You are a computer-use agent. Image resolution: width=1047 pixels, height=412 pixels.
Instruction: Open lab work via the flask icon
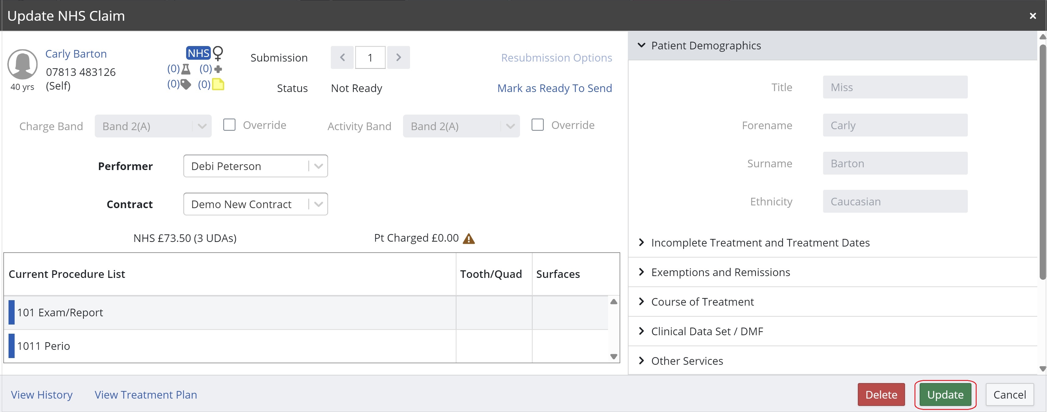coord(186,69)
